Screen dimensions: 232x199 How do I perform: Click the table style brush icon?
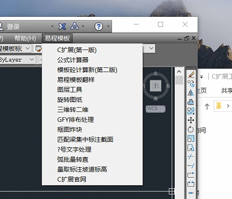click(38, 48)
